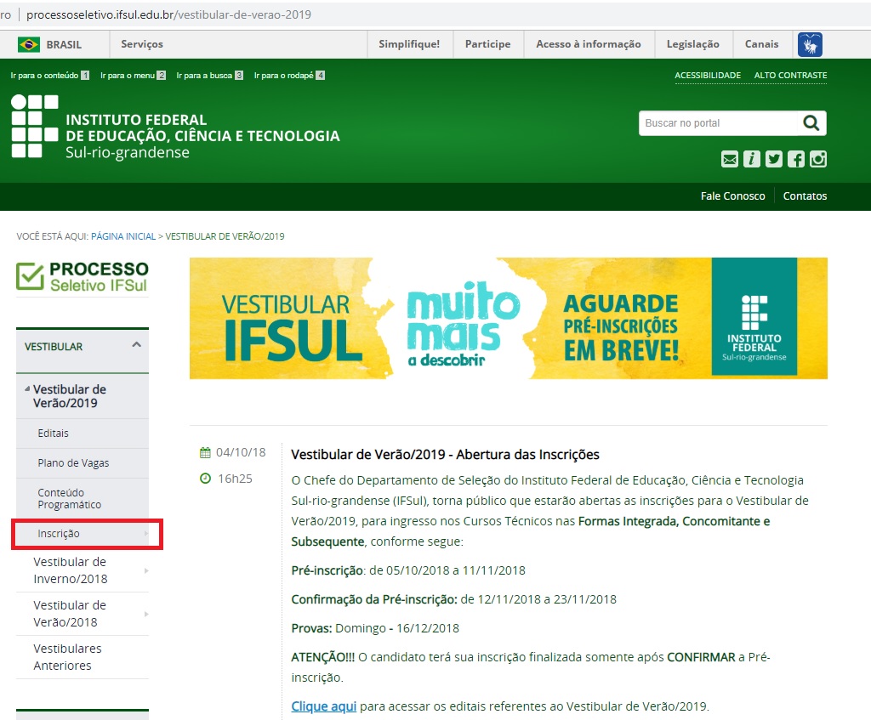Screen dimensions: 871x720
Task: Open the ACESSIBILIDADE link
Action: pos(708,76)
